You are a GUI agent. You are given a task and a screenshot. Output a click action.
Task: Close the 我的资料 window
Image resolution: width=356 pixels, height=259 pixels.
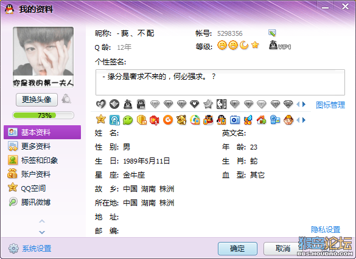(345, 7)
